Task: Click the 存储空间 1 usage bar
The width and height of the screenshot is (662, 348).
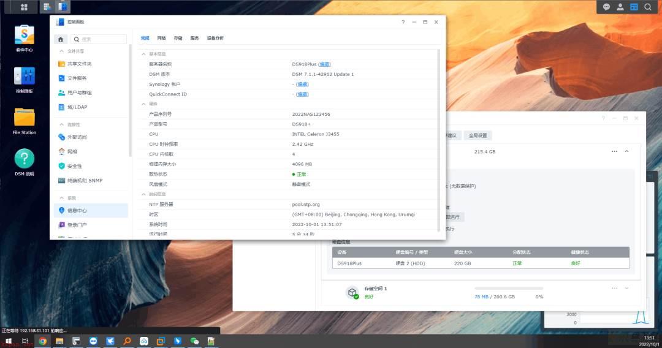Action: (x=508, y=289)
